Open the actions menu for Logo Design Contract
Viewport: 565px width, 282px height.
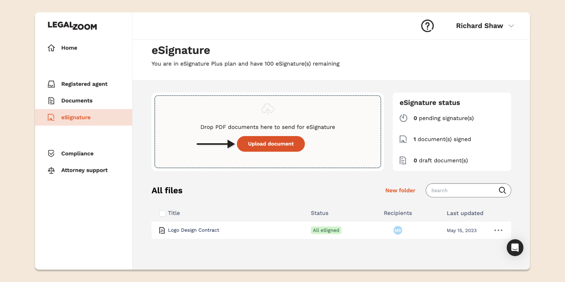498,230
